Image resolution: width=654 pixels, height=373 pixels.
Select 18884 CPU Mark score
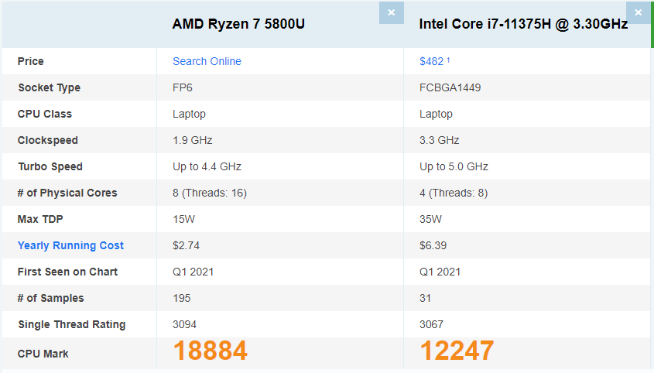click(x=211, y=350)
